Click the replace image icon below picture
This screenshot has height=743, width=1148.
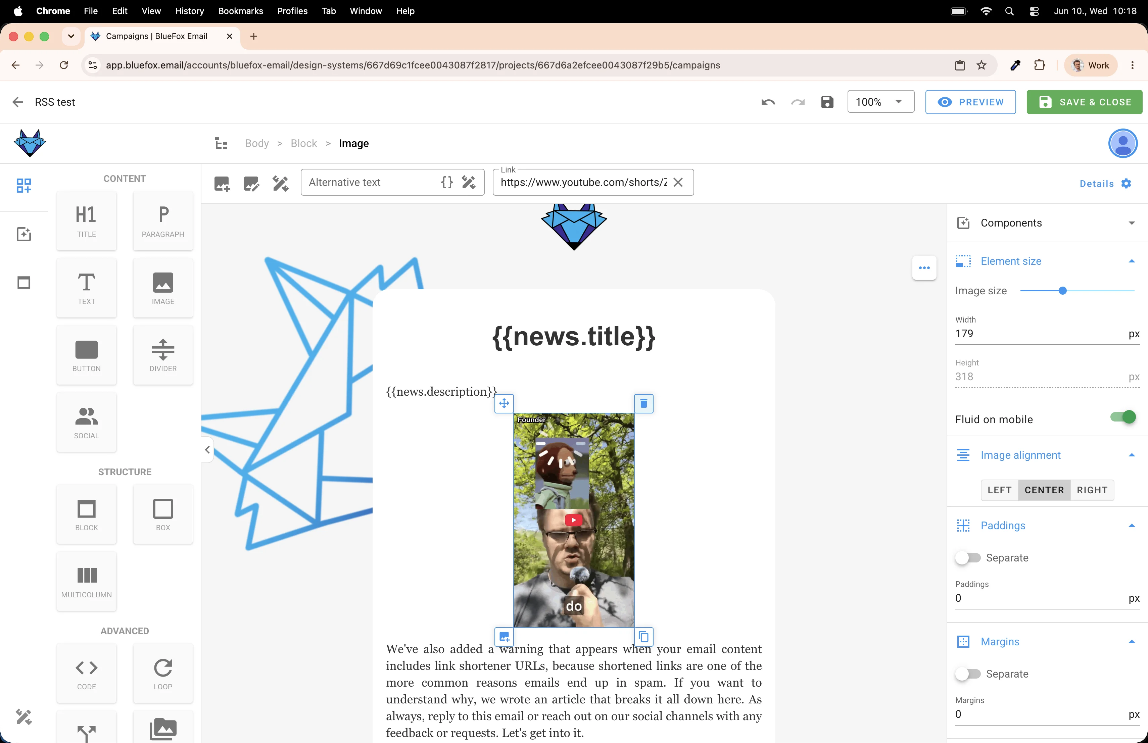coord(504,636)
